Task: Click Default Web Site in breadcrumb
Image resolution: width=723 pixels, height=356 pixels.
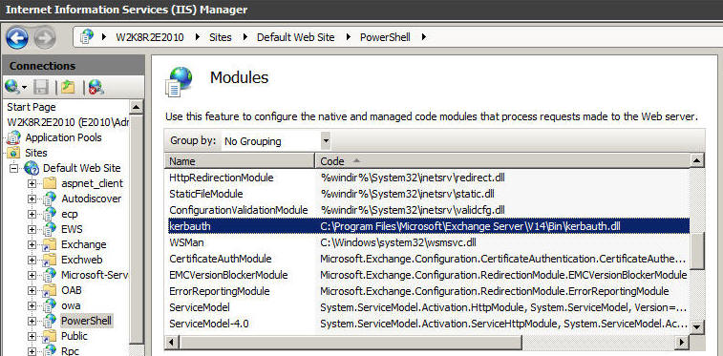Action: [x=295, y=37]
